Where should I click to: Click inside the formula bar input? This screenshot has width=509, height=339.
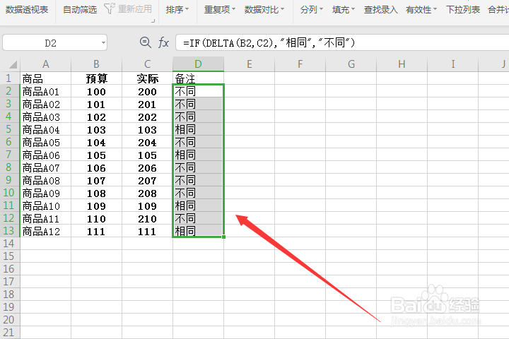[x=342, y=42]
